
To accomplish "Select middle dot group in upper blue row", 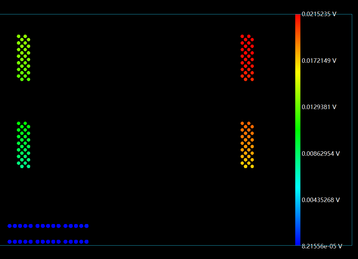I will point(48,226).
